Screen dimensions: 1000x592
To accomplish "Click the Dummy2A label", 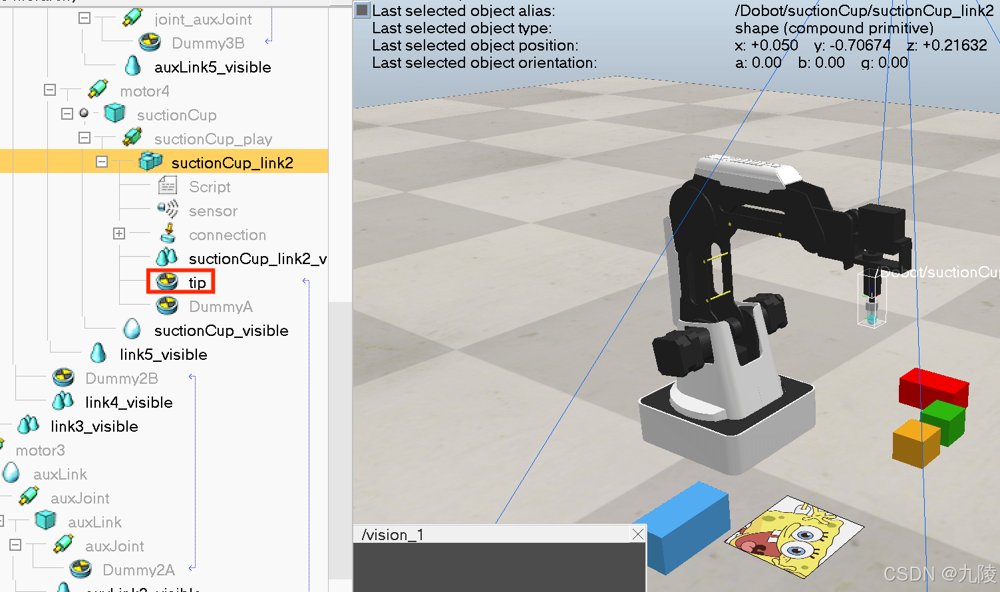I will (139, 570).
